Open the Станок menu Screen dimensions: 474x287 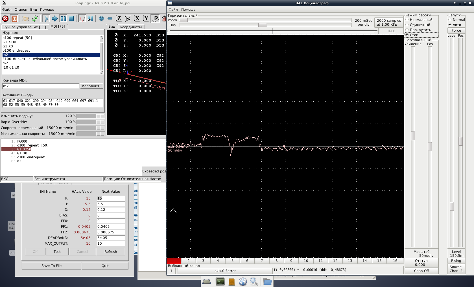point(21,10)
